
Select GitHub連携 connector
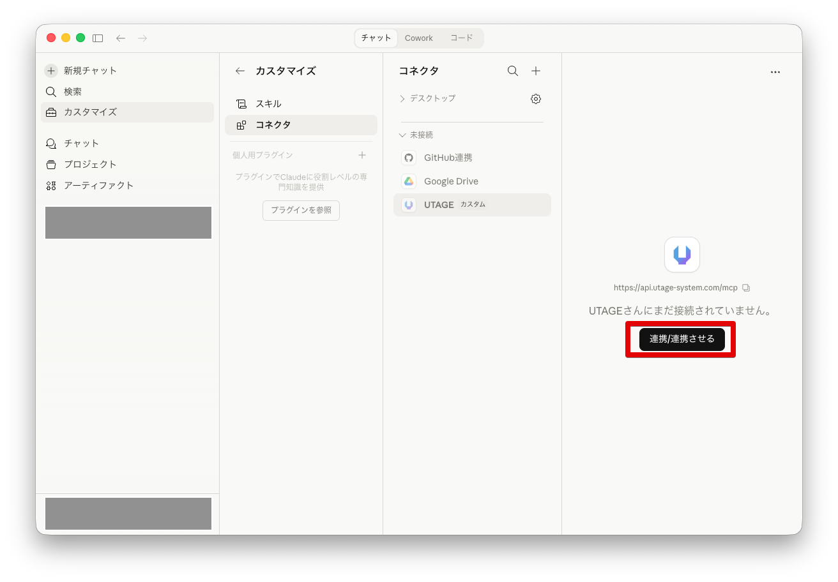(x=448, y=158)
